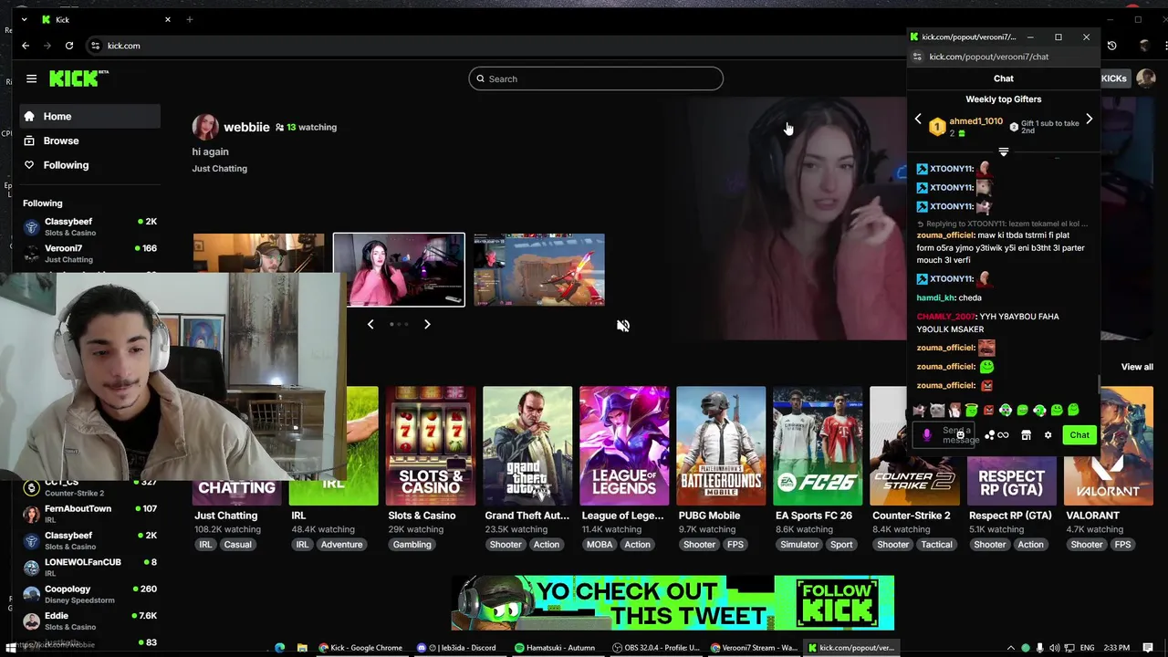Screen dimensions: 1168x657
Task: Click popout chat address bar URL
Action: pos(988,57)
